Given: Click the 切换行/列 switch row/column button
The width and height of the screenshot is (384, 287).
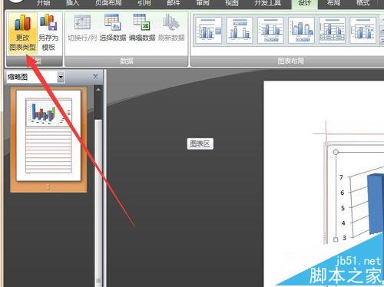Looking at the screenshot, I should point(82,28).
